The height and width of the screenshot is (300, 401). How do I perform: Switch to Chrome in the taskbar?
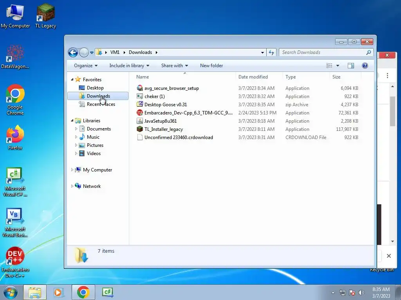click(x=83, y=292)
